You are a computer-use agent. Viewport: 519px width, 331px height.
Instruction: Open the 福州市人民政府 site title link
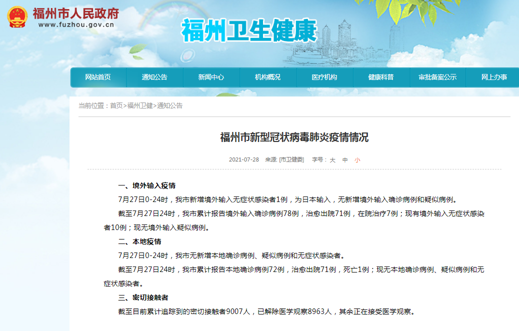(x=76, y=13)
